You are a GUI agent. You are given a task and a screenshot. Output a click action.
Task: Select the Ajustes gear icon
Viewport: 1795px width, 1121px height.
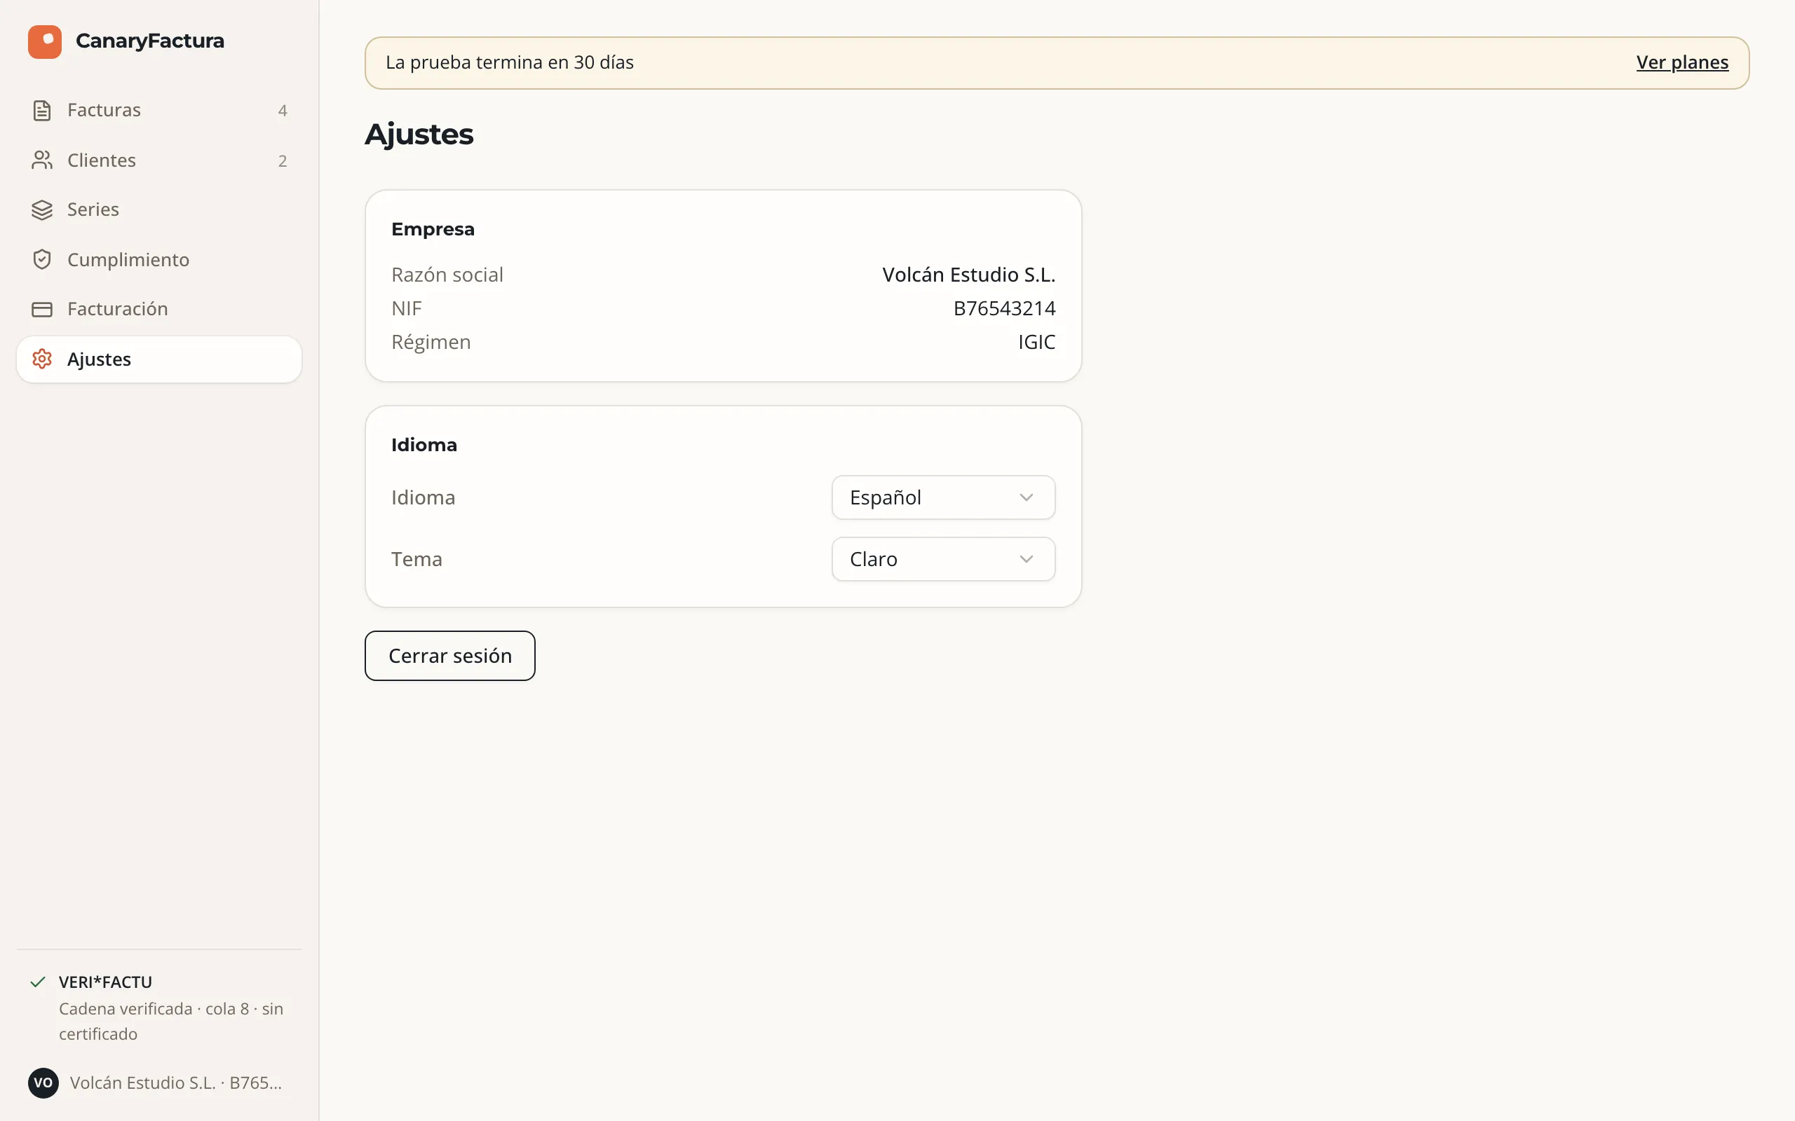pos(42,359)
